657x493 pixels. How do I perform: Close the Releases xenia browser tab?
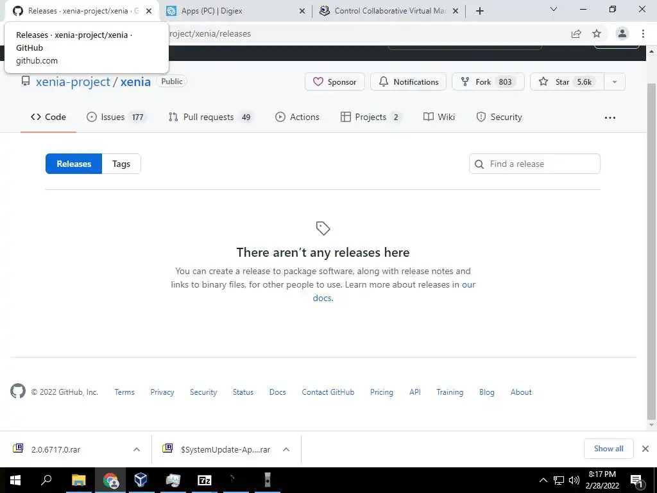tap(149, 11)
